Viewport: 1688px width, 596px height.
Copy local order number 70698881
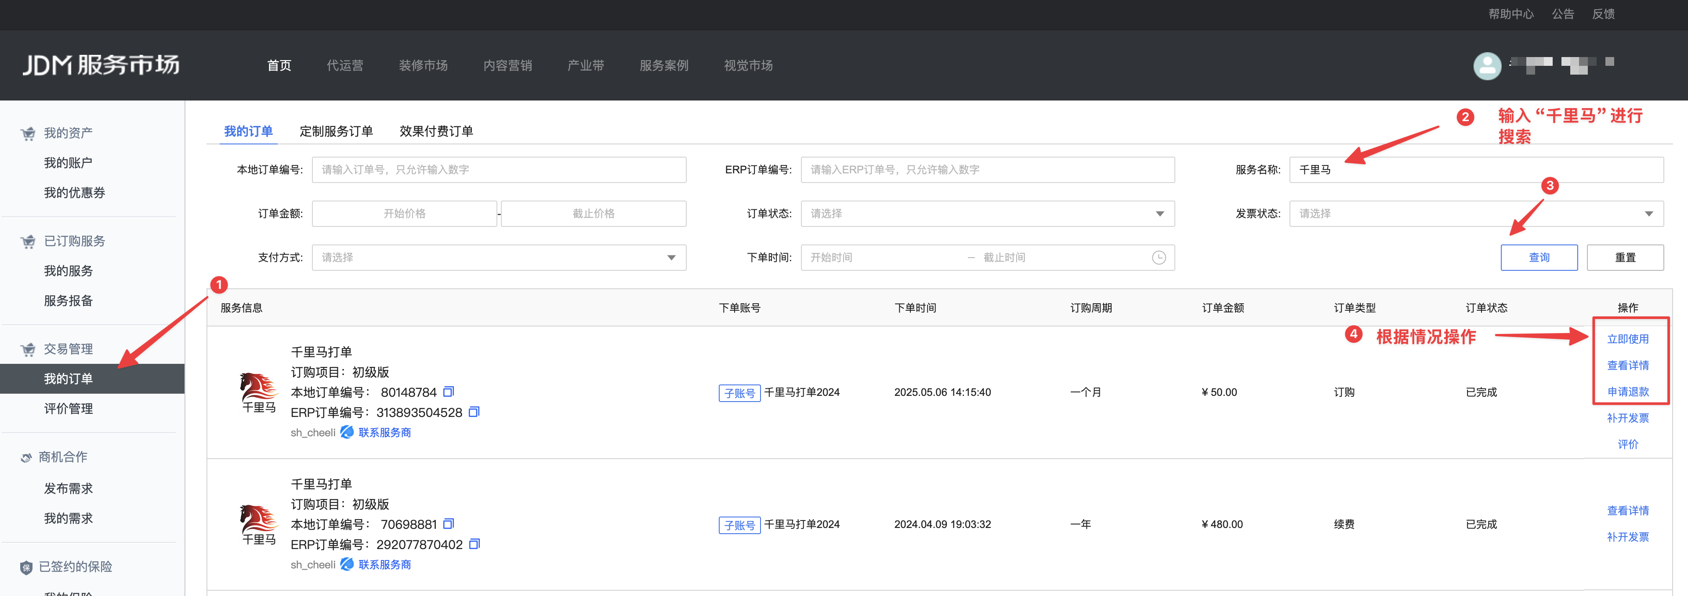448,524
